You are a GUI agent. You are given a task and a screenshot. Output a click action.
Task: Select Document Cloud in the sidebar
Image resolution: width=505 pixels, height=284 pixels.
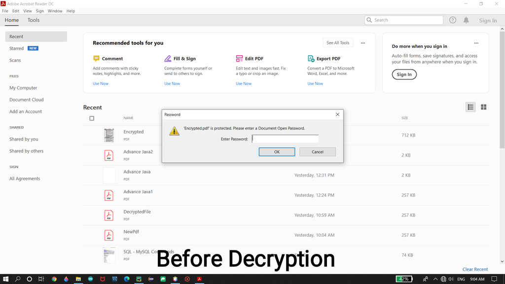[x=27, y=100]
